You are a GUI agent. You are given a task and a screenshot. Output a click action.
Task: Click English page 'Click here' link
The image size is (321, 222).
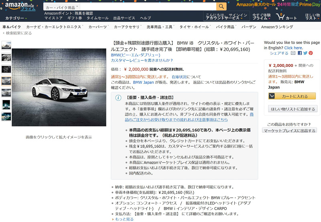coord(293,48)
